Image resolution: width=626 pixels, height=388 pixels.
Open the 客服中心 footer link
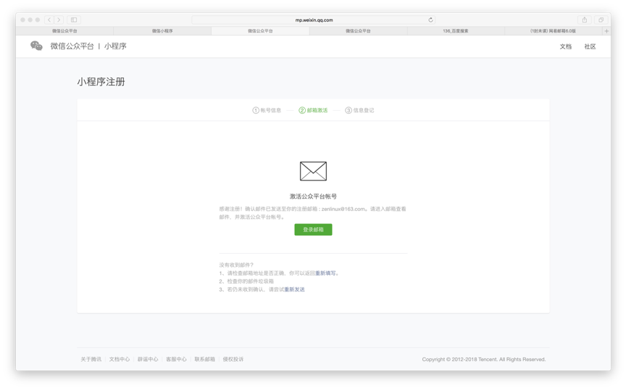176,359
